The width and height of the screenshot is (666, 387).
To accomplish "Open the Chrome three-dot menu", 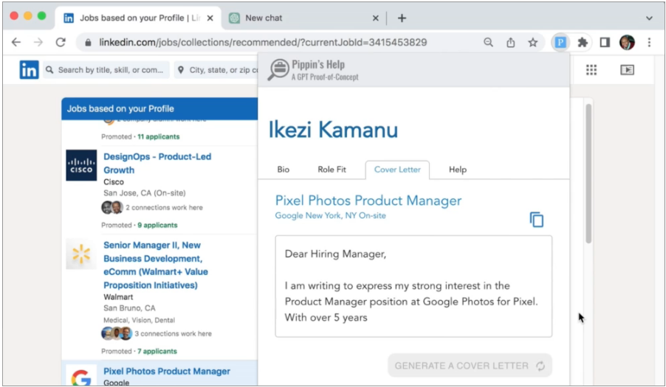I will tap(649, 42).
